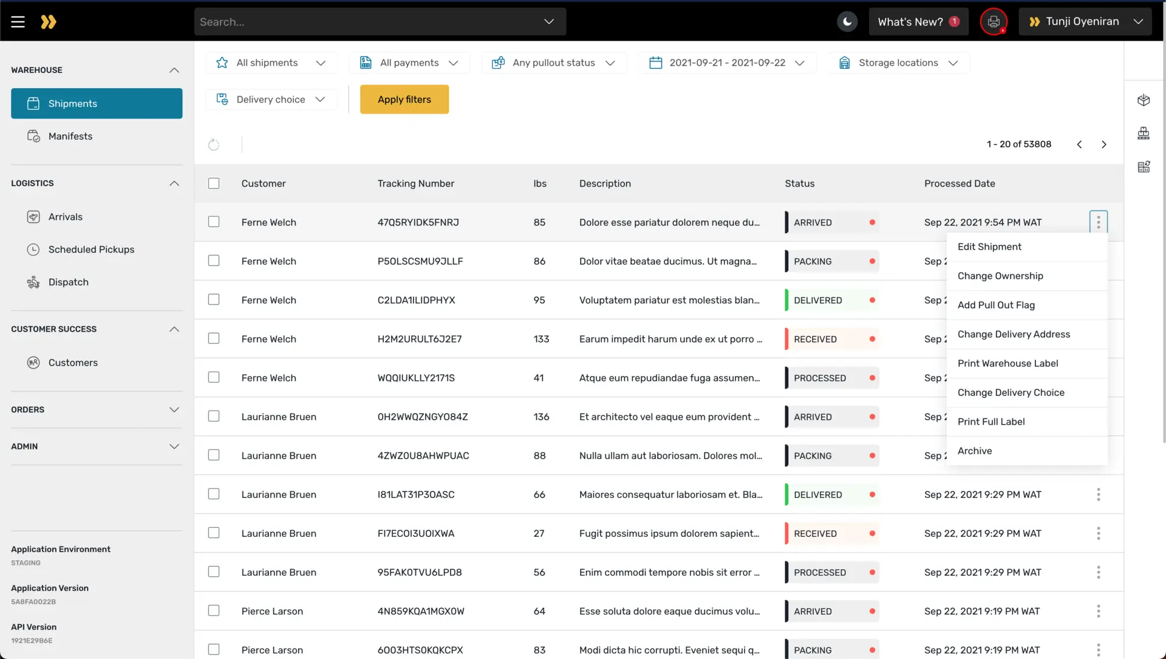This screenshot has height=659, width=1166.
Task: Click the calendar icon of date filter
Action: click(655, 63)
